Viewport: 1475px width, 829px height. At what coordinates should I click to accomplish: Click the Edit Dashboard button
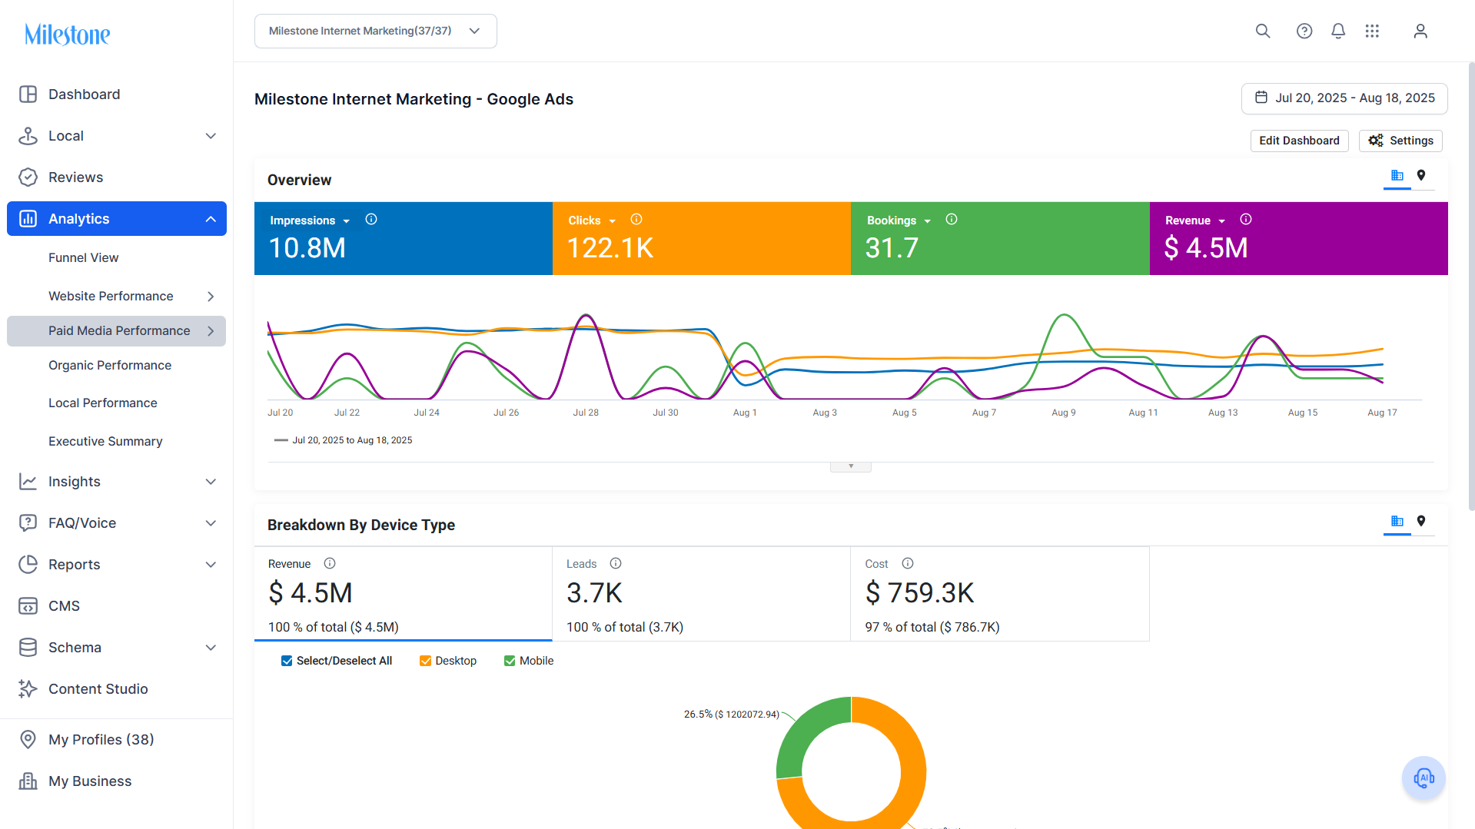tap(1299, 141)
